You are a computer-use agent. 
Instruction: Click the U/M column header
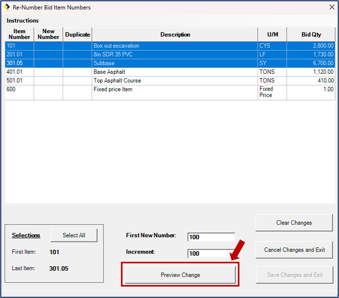pos(272,34)
